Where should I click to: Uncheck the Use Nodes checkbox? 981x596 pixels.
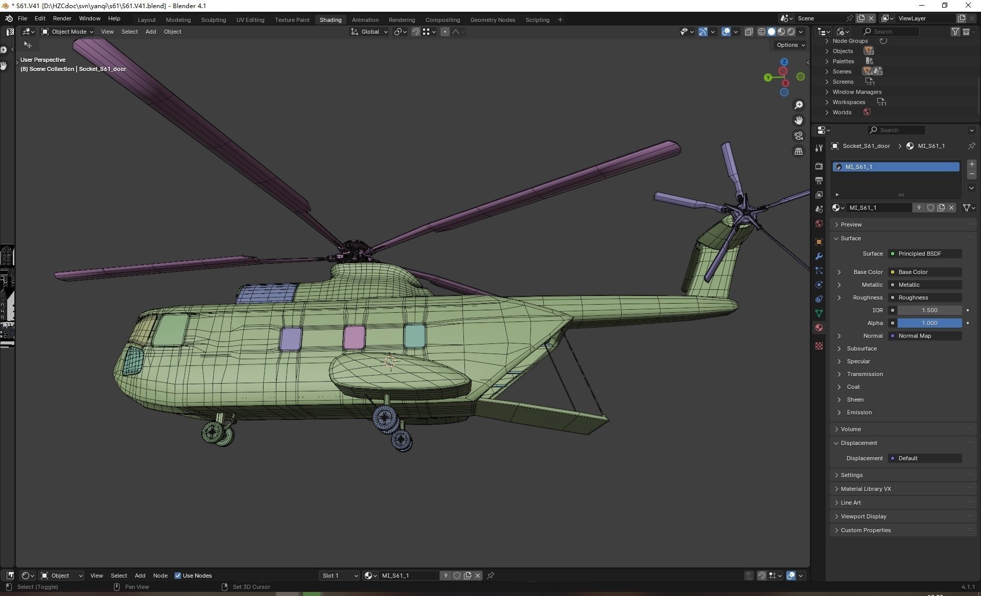178,576
